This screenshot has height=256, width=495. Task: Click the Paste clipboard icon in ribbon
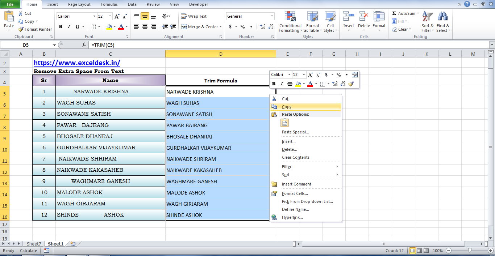[9, 17]
